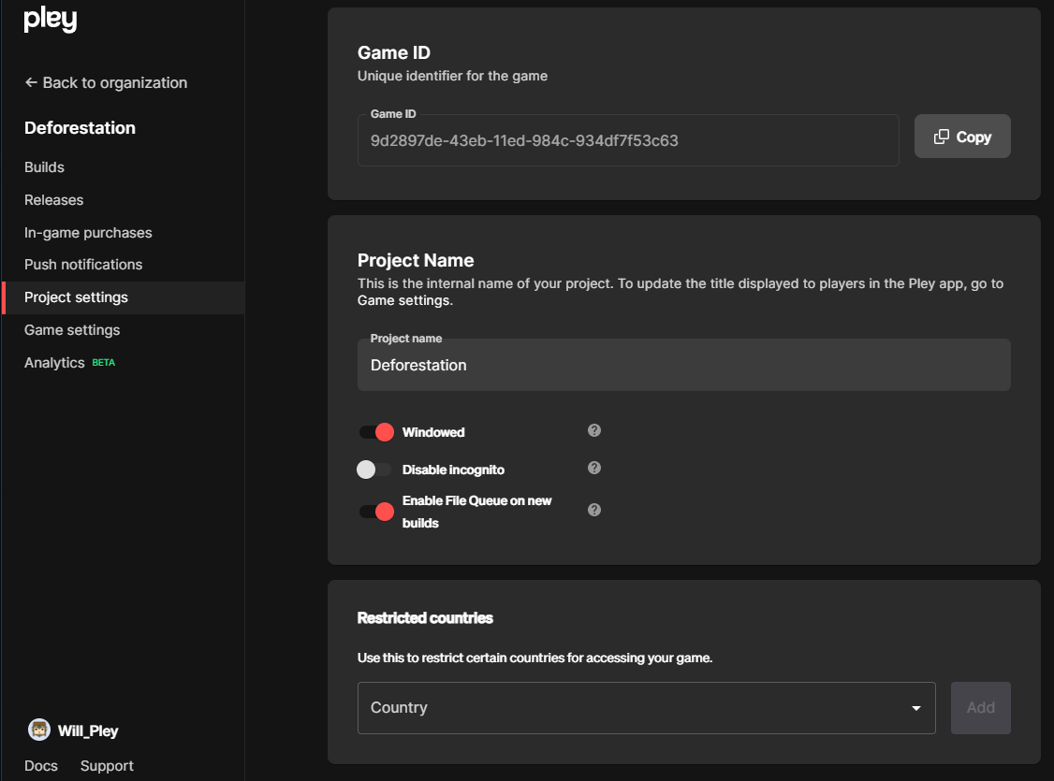Open Releases section

coord(53,200)
